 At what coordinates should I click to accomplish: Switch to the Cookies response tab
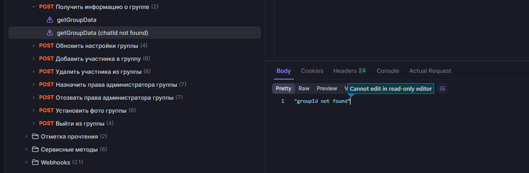(312, 71)
